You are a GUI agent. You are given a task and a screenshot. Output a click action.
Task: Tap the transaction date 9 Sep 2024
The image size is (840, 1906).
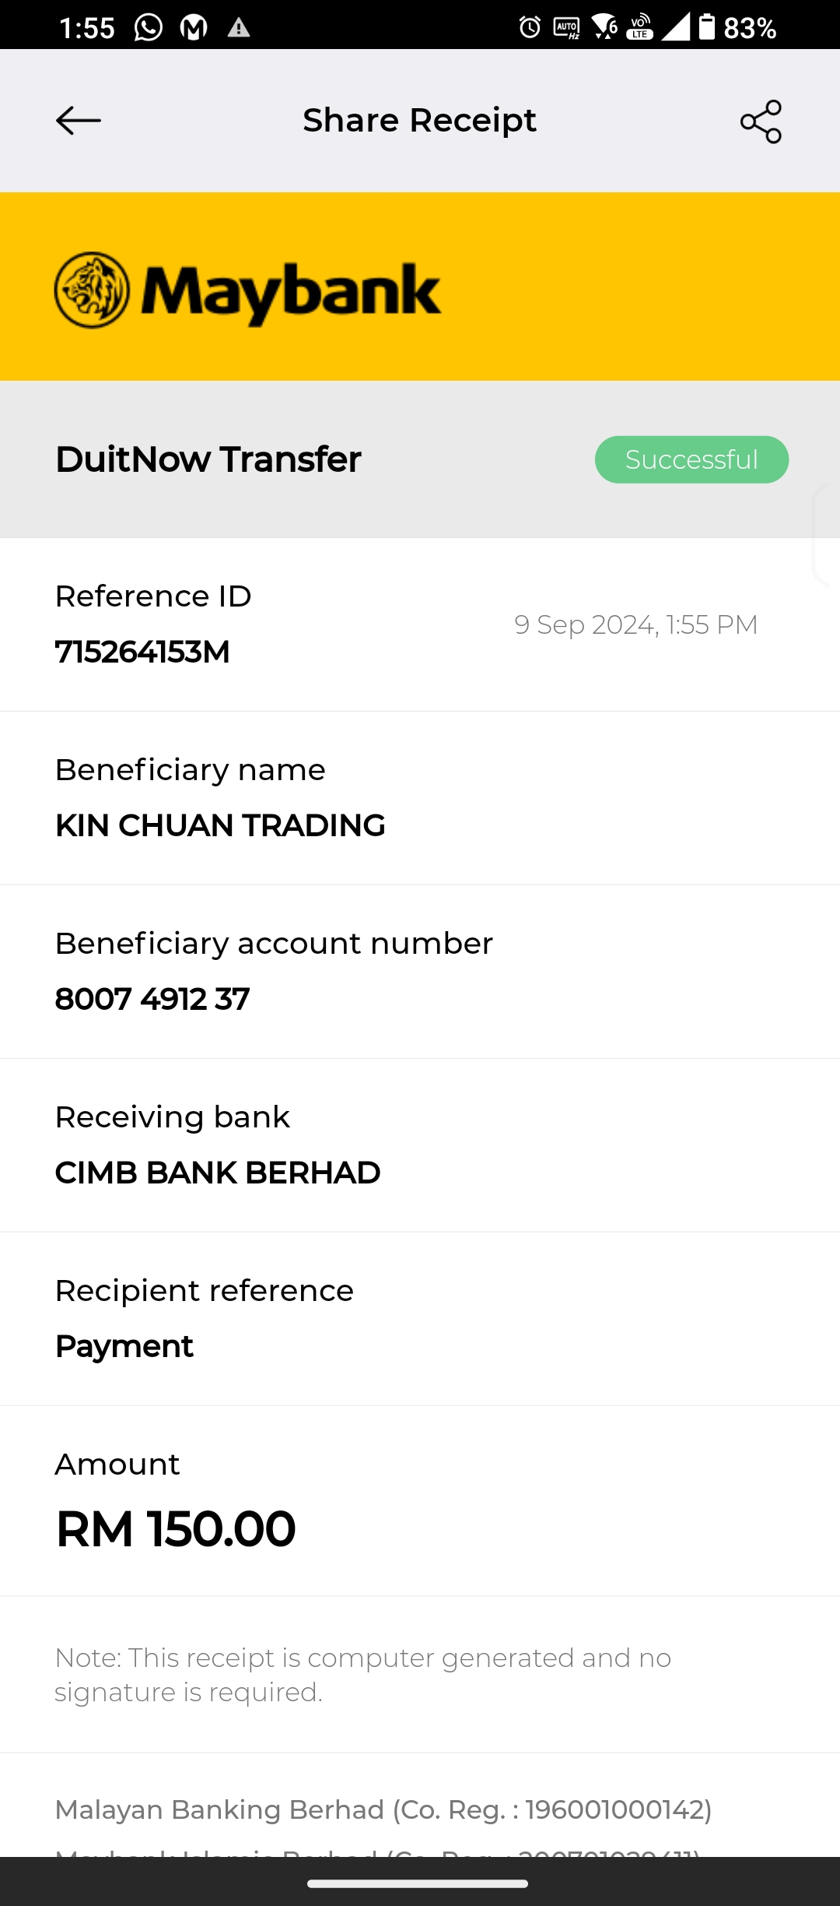point(635,624)
